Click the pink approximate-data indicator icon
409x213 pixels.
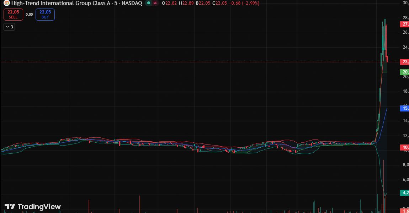pos(155,3)
